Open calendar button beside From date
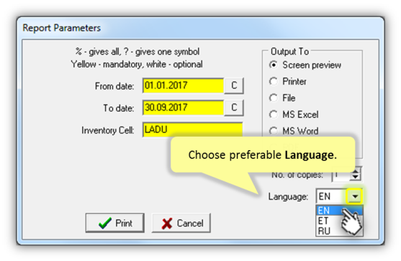This screenshot has height=261, width=401. coord(234,86)
